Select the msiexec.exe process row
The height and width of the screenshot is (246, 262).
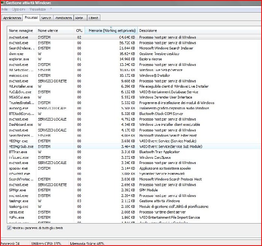click(134, 76)
